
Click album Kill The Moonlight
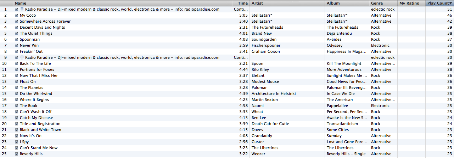(x=344, y=64)
